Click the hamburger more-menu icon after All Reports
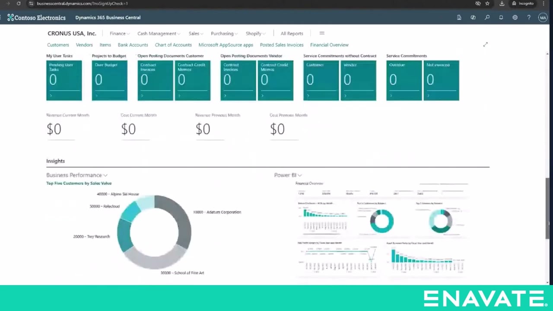Screen dimensions: 553x311 pos(322,33)
